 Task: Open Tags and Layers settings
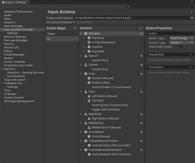point(15,80)
